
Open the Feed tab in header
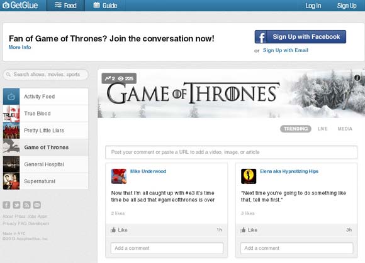[x=65, y=6]
